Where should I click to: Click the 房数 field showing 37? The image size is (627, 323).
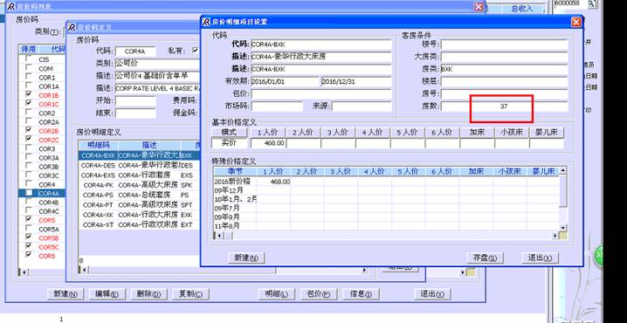coord(504,107)
